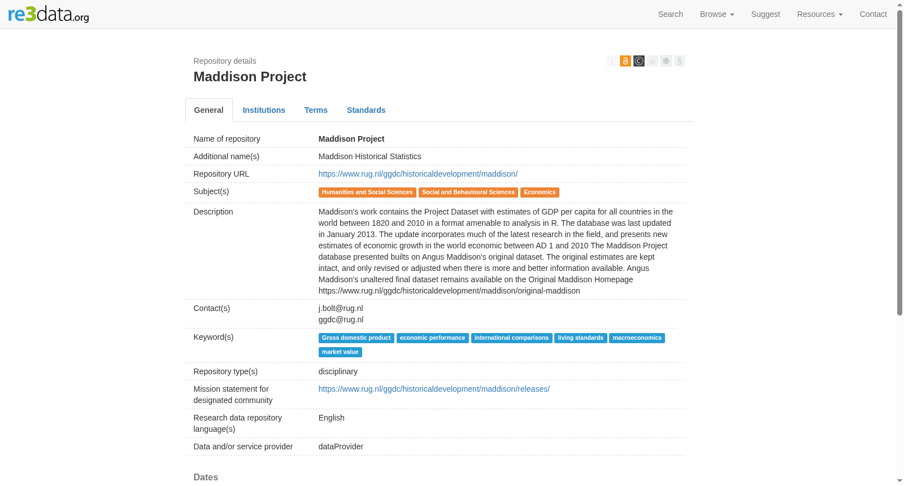Open the Browse dropdown menu
Image resolution: width=904 pixels, height=486 pixels.
[717, 14]
